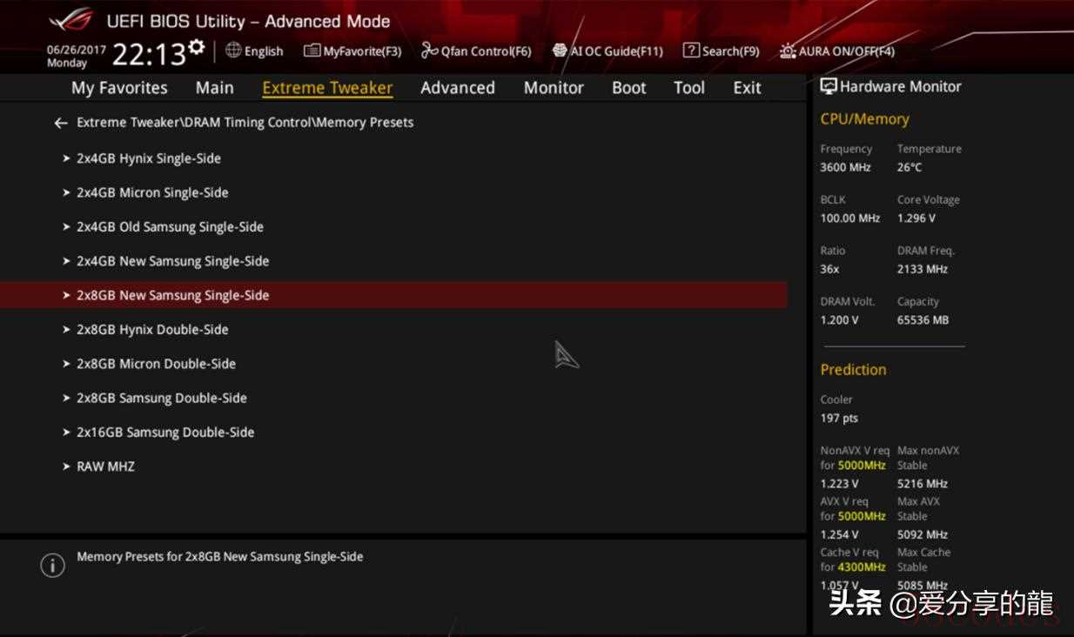This screenshot has height=637, width=1074.
Task: Click the 1.200 V DRAM voltage
Action: (x=839, y=320)
